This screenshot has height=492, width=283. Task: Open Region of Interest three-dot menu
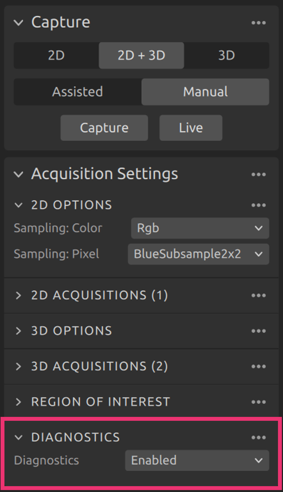coord(258,402)
